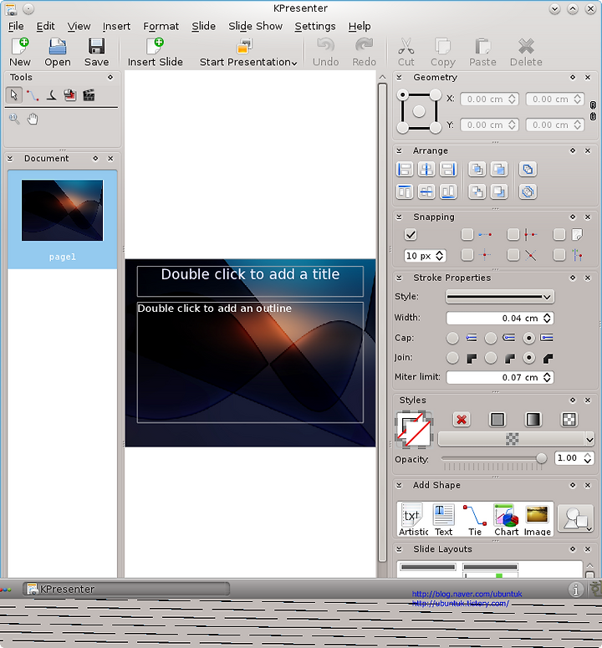Close the Document panel

click(110, 158)
